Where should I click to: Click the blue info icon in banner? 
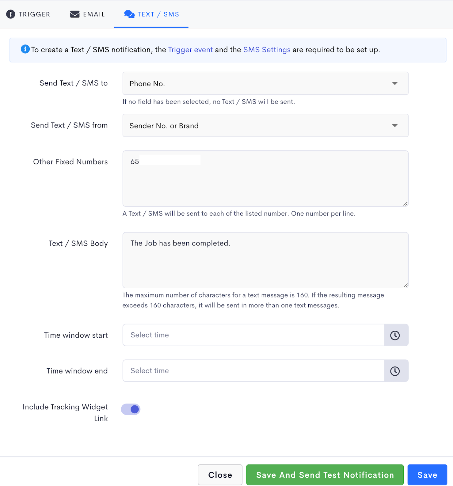[x=25, y=49]
